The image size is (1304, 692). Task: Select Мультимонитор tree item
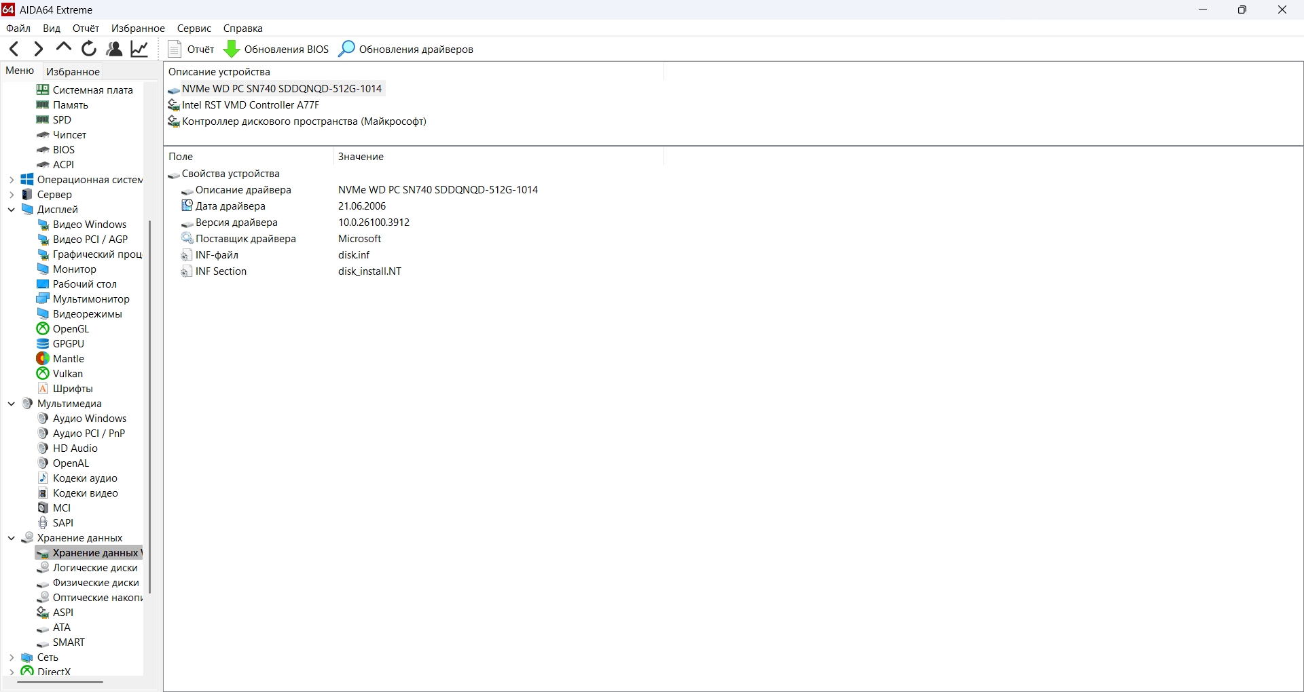point(83,299)
